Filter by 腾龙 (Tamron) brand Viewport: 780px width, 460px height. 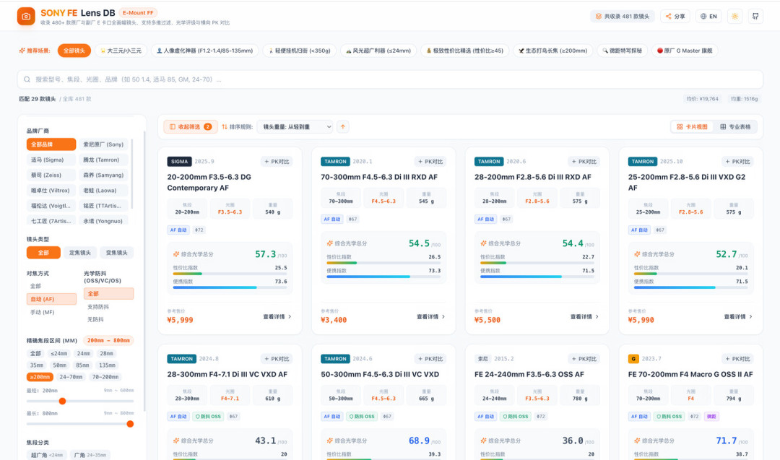pyautogui.click(x=103, y=160)
